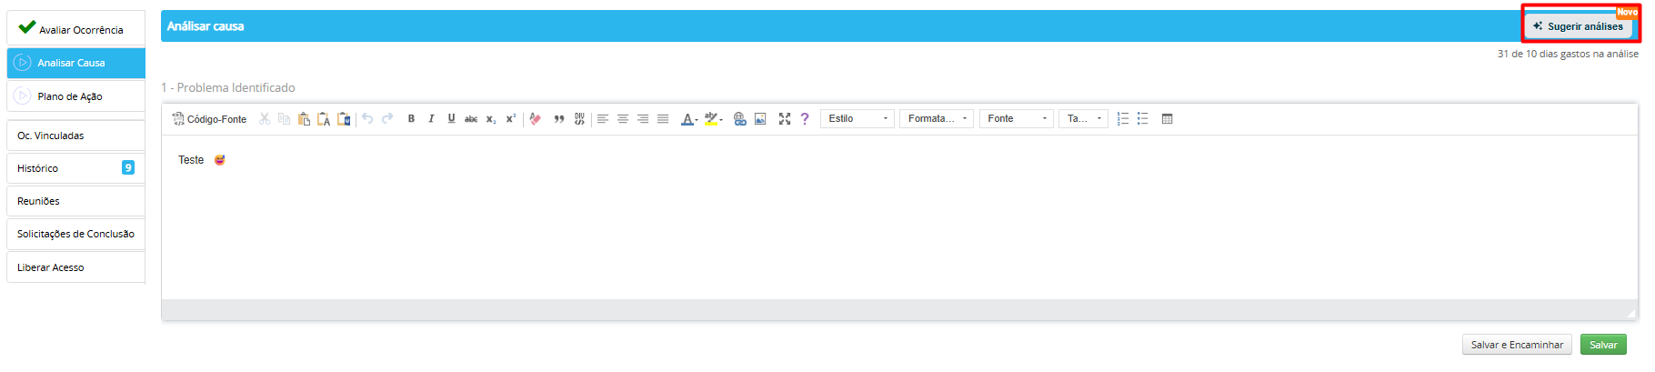Align text right
The image size is (1655, 372).
643,119
